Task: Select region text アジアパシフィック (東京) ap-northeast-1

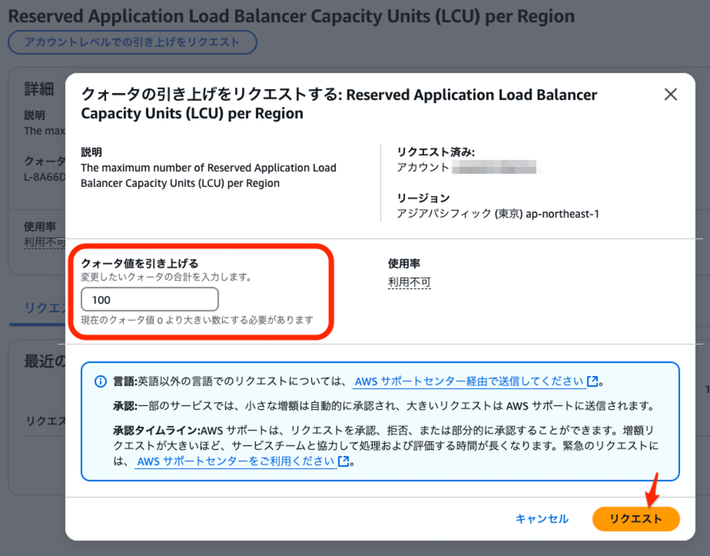Action: tap(498, 214)
